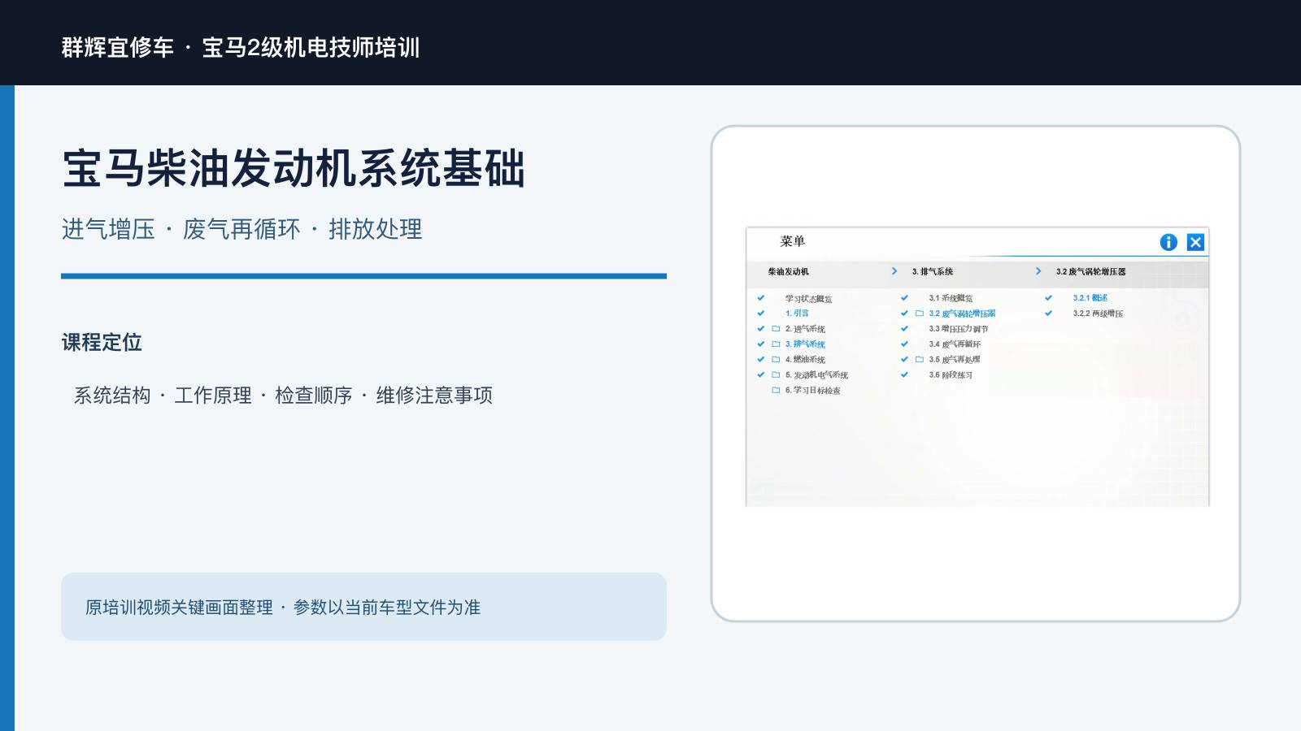
Task: Click the checkmark beside 3.1 系统概览
Action: coord(904,298)
